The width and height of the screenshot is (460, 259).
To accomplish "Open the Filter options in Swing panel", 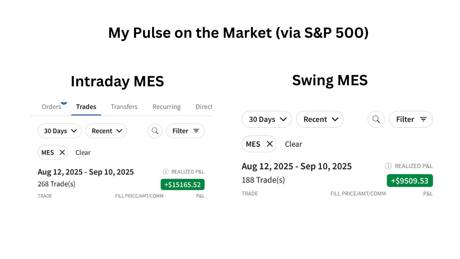I will click(411, 119).
